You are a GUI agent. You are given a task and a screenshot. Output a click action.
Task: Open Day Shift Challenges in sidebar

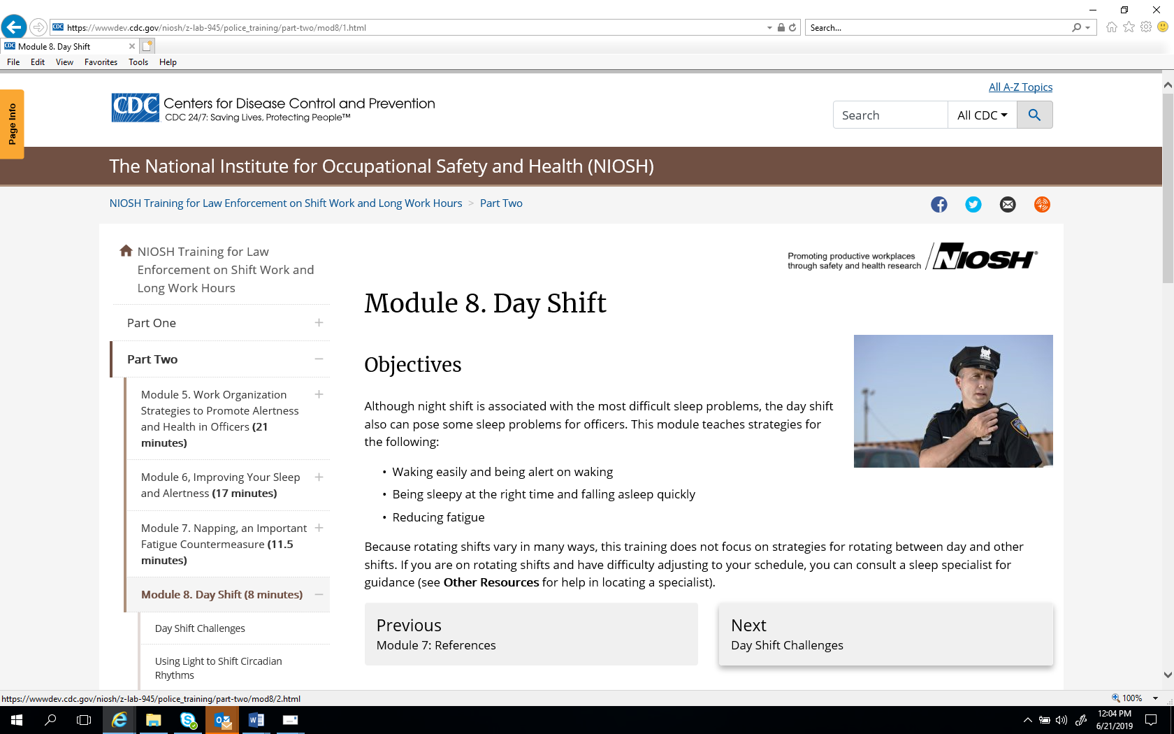(x=200, y=628)
